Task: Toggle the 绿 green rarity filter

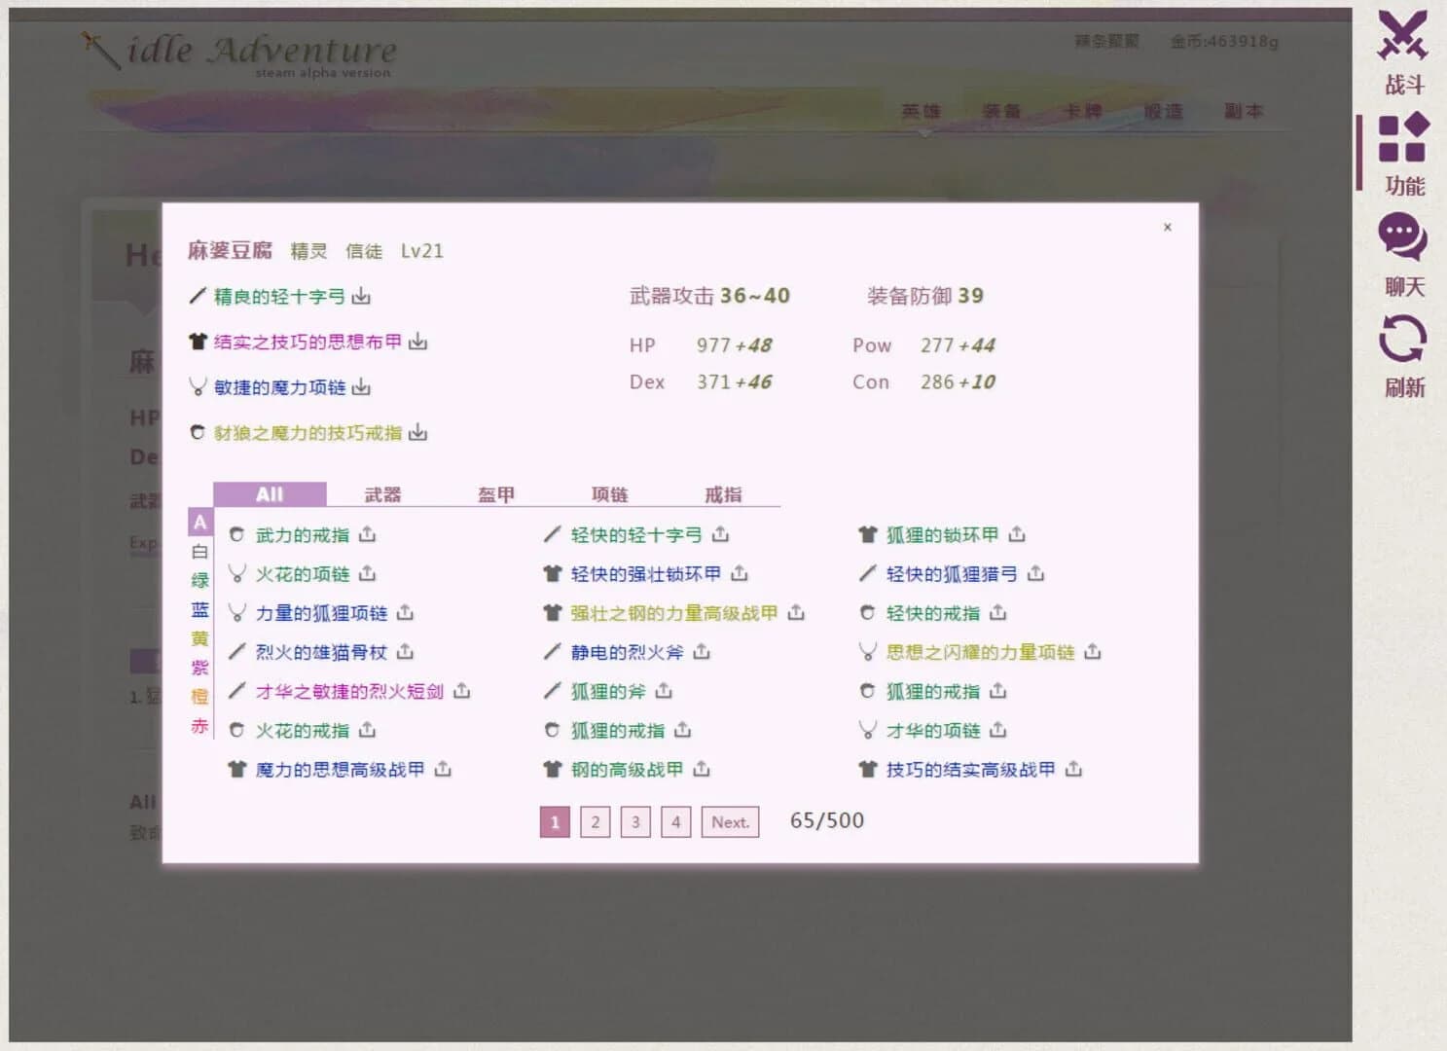Action: [199, 580]
